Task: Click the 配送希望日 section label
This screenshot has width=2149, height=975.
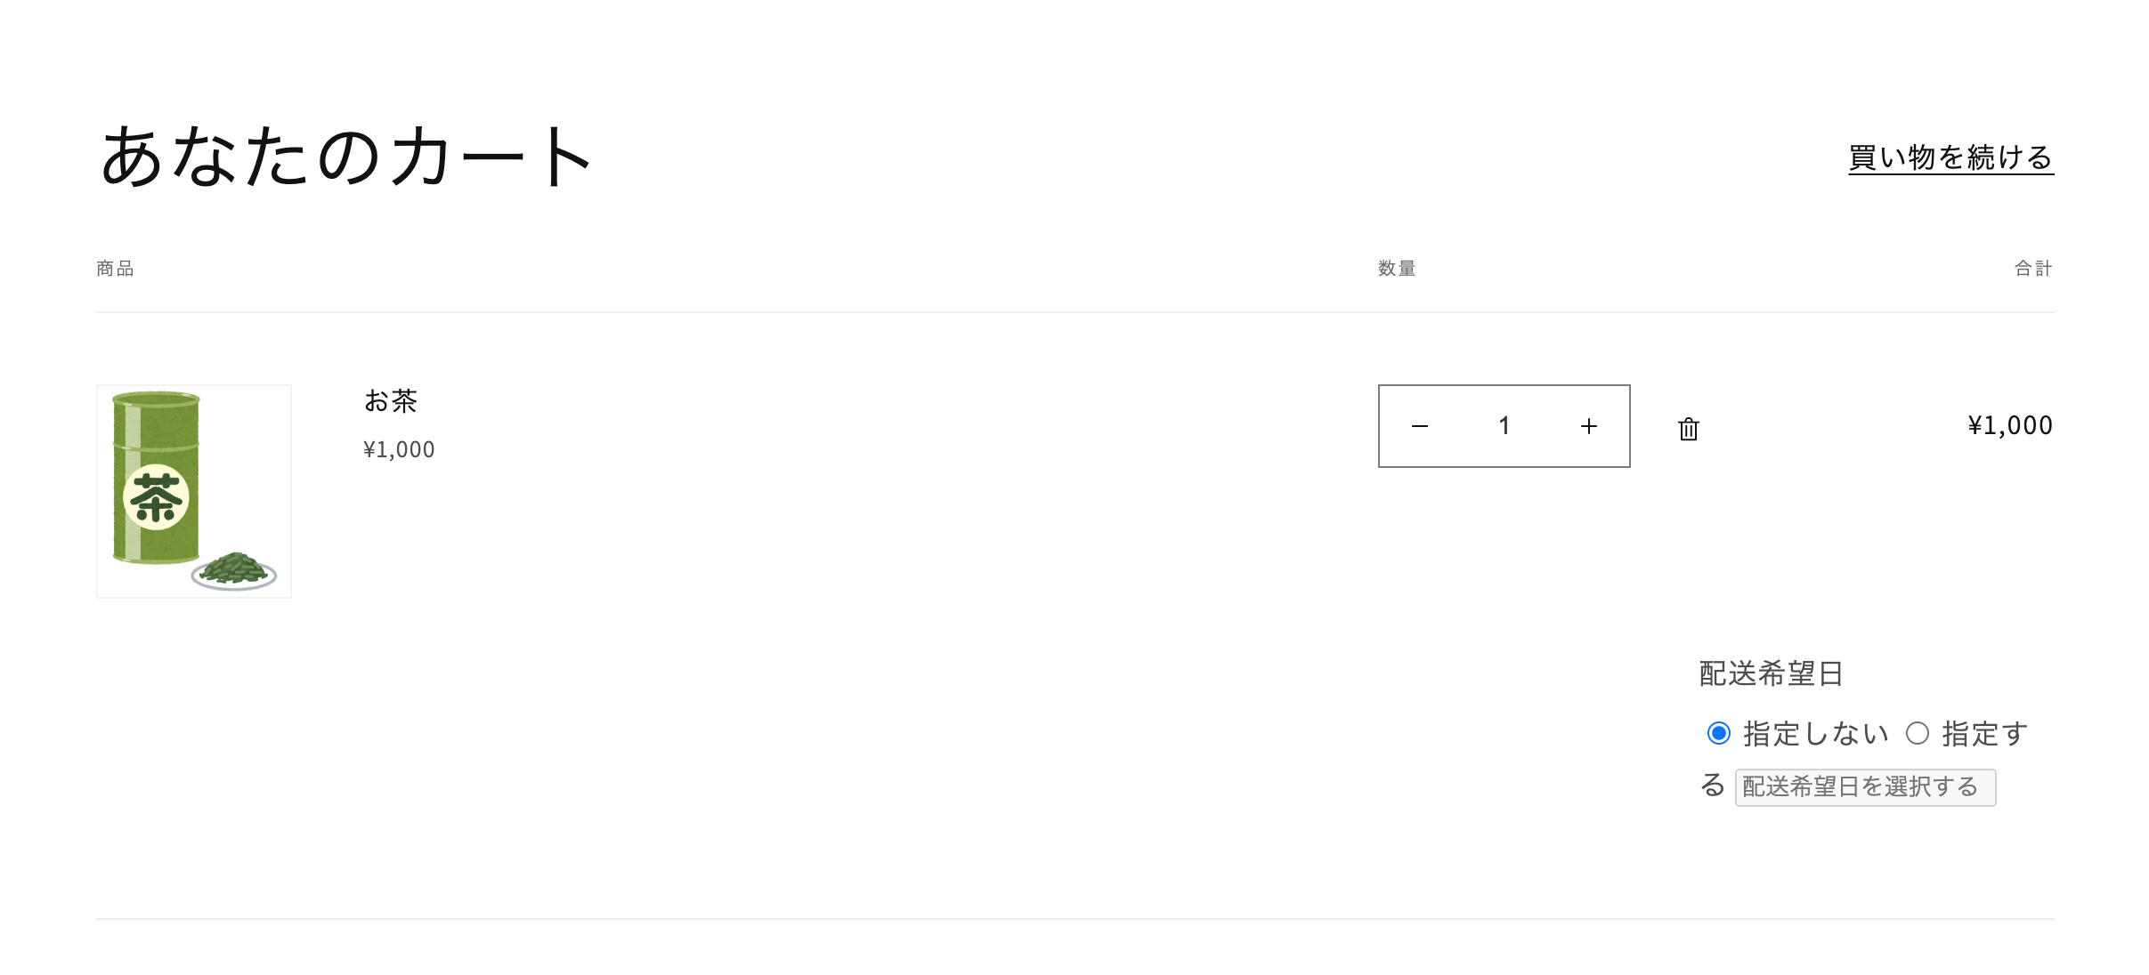Action: point(1771,673)
